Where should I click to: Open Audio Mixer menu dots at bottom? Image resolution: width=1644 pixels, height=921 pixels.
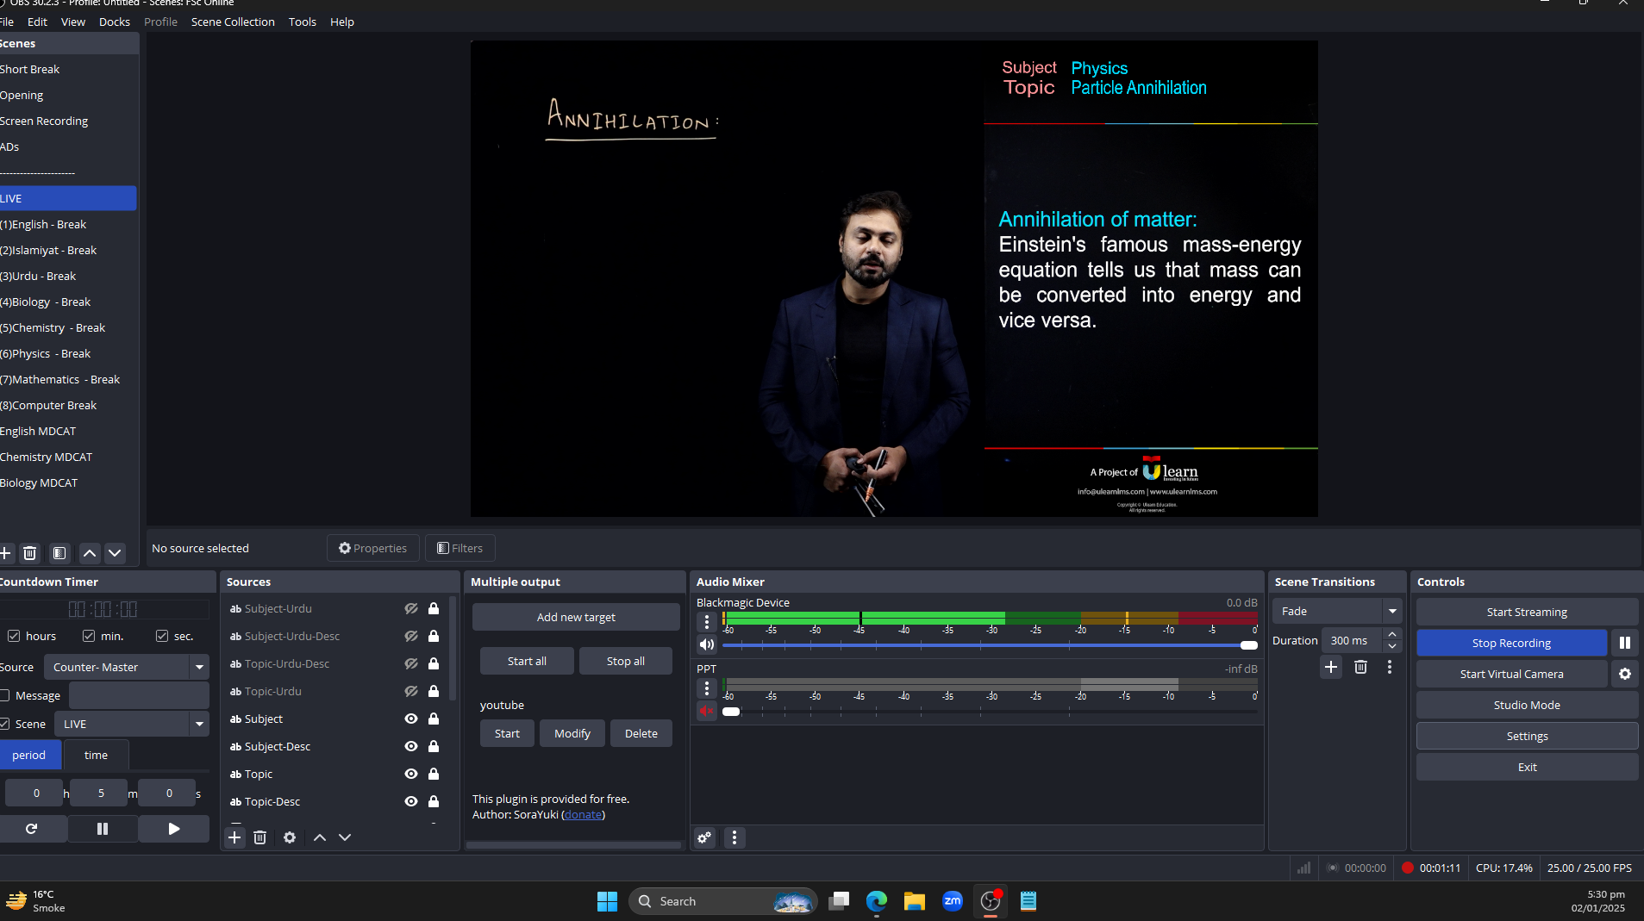pos(734,837)
